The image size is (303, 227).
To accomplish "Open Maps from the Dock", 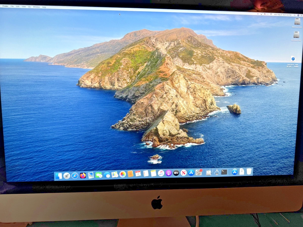I will click(115, 174).
